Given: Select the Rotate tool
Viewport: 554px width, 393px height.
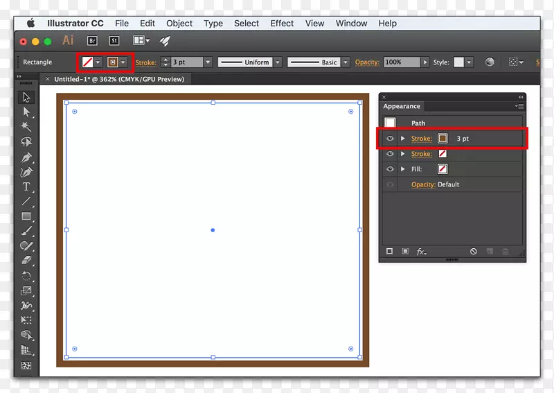Looking at the screenshot, I should click(x=26, y=276).
